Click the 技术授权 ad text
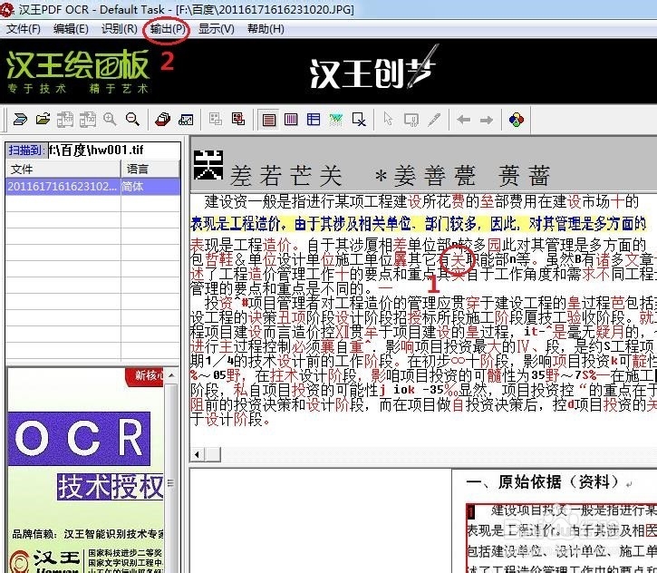This screenshot has width=657, height=573. 111,487
